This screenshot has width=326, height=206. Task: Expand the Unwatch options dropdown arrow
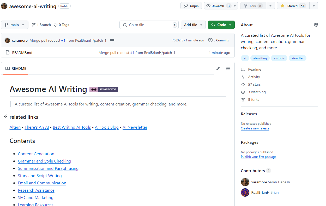(x=235, y=6)
